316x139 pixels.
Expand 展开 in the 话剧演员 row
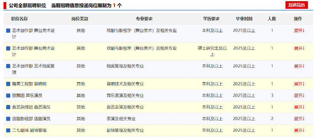299,119
